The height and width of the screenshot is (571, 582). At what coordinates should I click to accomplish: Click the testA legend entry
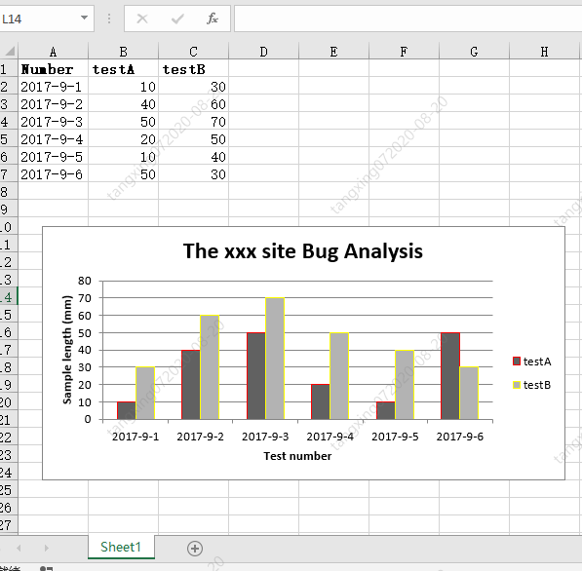click(x=532, y=362)
